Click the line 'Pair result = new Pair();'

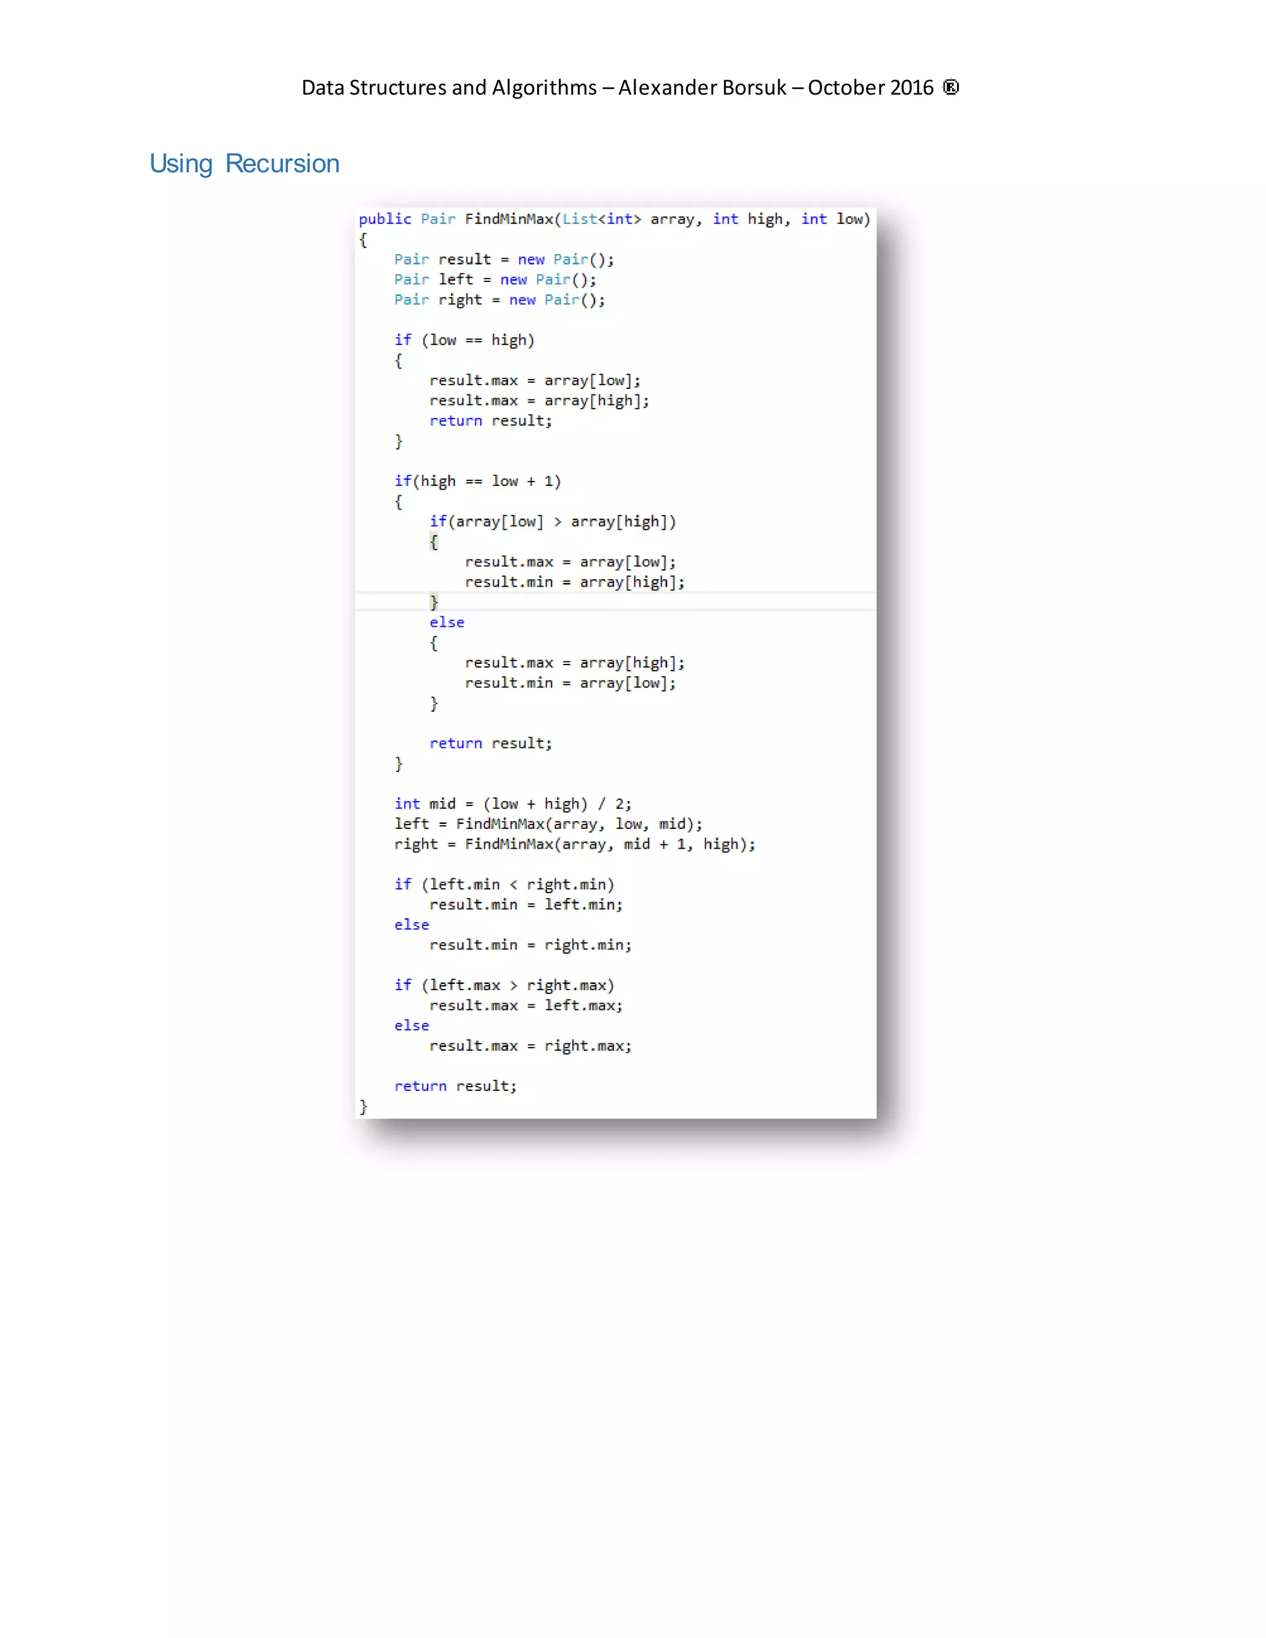pyautogui.click(x=504, y=260)
